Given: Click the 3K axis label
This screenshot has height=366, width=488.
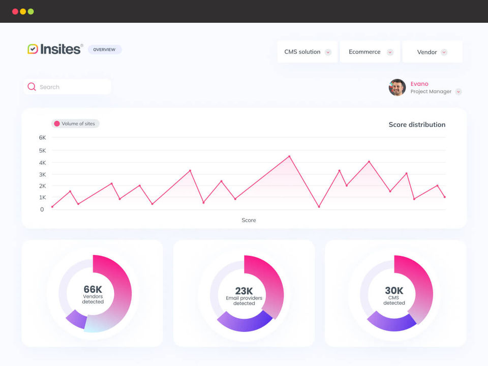Looking at the screenshot, I should tap(42, 174).
